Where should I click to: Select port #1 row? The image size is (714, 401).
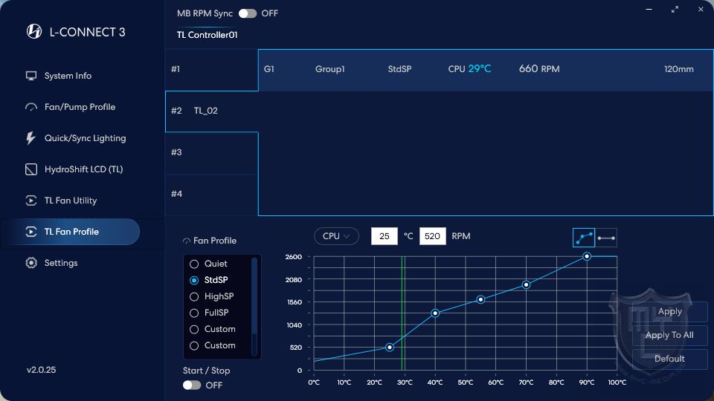click(212, 70)
